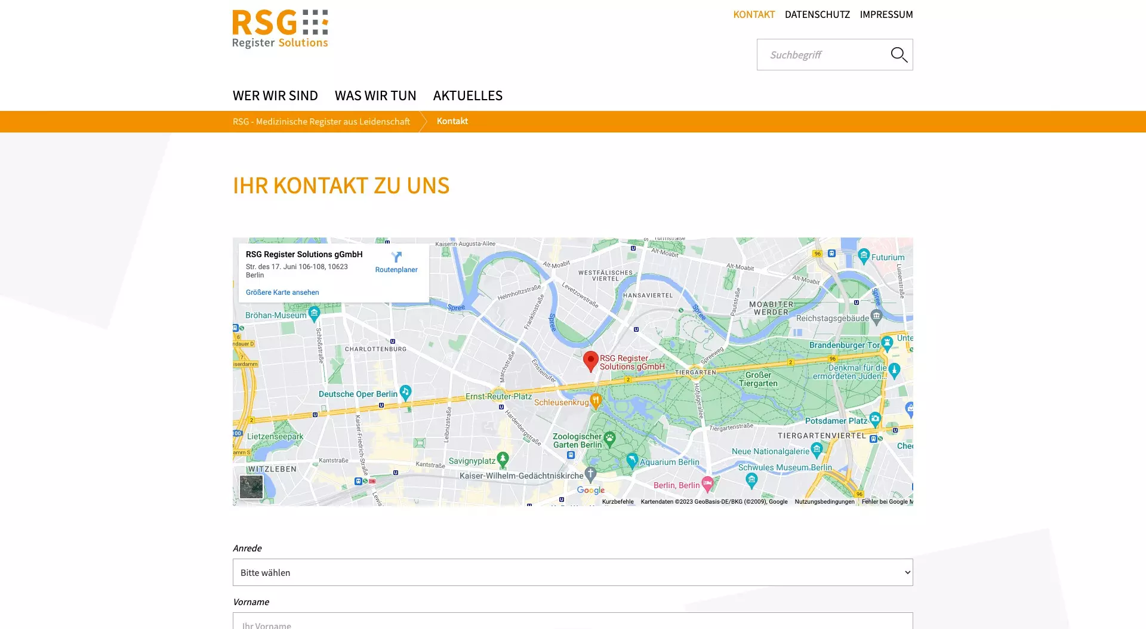Click the Bröhan-Museum marker icon
Screen dimensions: 1146x629
click(x=315, y=313)
